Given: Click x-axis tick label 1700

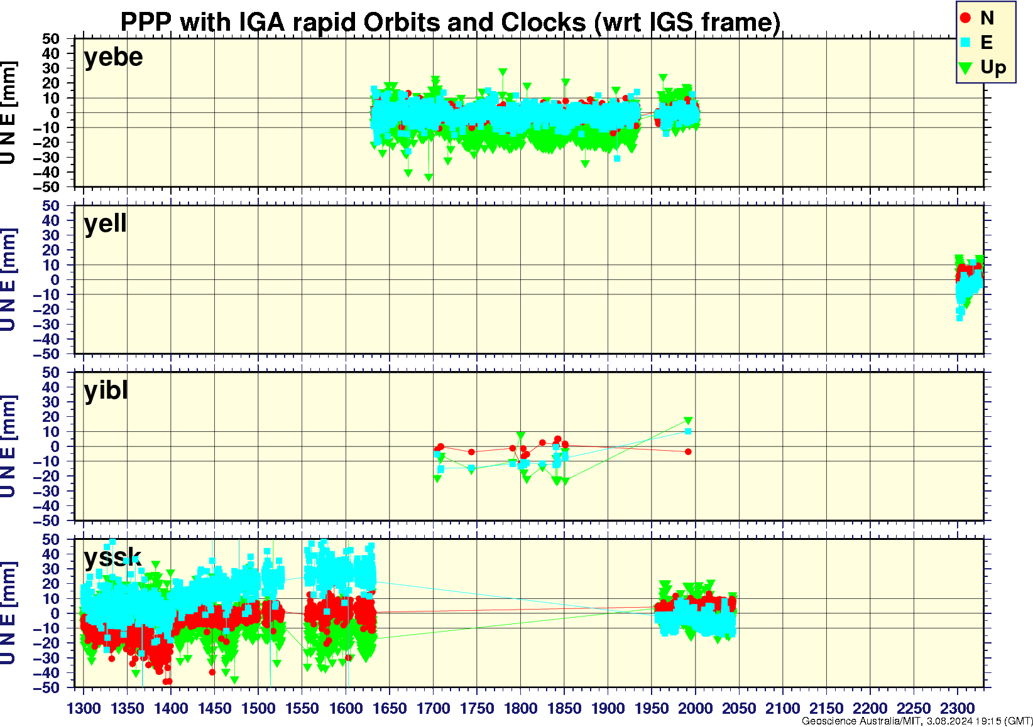Looking at the screenshot, I should tap(434, 708).
